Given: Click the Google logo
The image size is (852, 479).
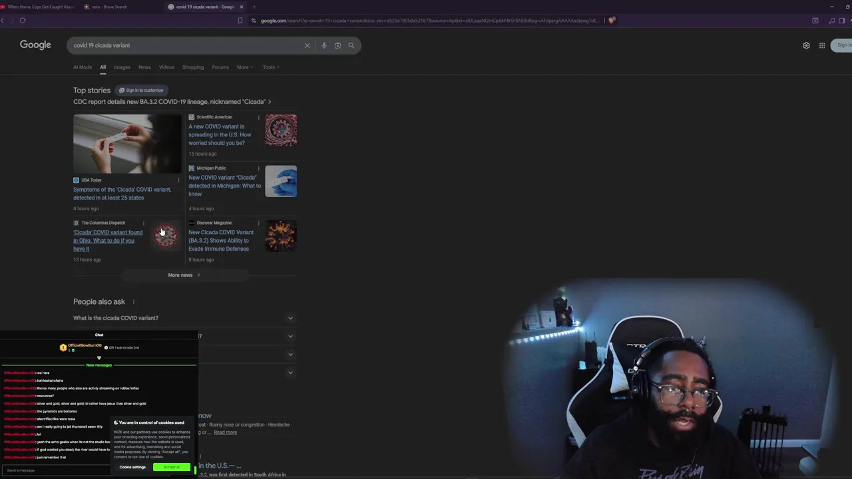Looking at the screenshot, I should 35,45.
